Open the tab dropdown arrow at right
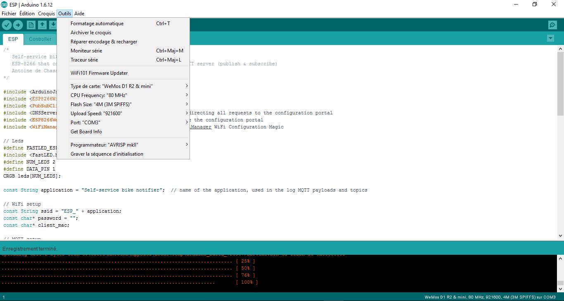This screenshot has height=301, width=564. tap(550, 38)
